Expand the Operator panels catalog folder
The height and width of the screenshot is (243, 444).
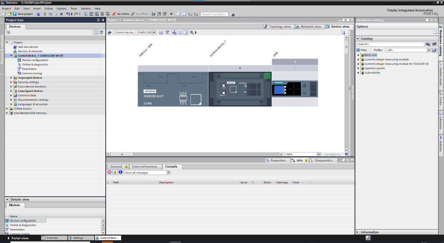coord(358,68)
